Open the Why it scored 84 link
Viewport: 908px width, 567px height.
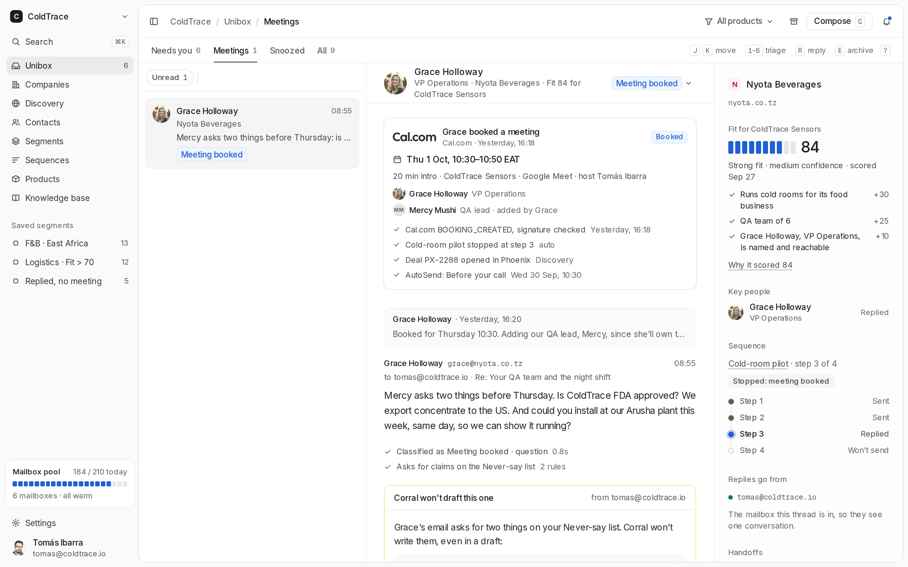coord(760,265)
